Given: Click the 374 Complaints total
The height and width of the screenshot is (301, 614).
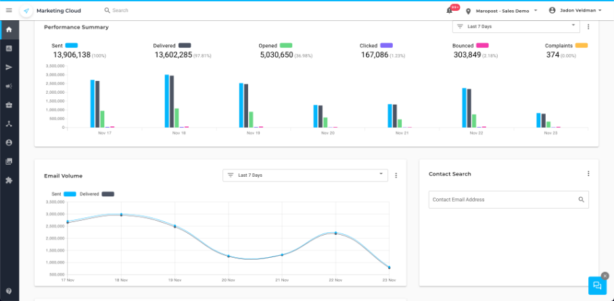Looking at the screenshot, I should (552, 55).
